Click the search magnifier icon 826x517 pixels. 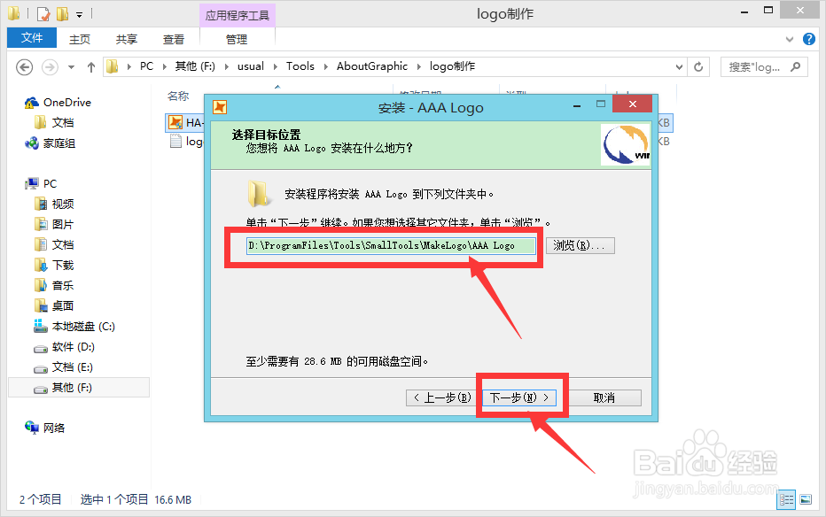click(x=796, y=66)
